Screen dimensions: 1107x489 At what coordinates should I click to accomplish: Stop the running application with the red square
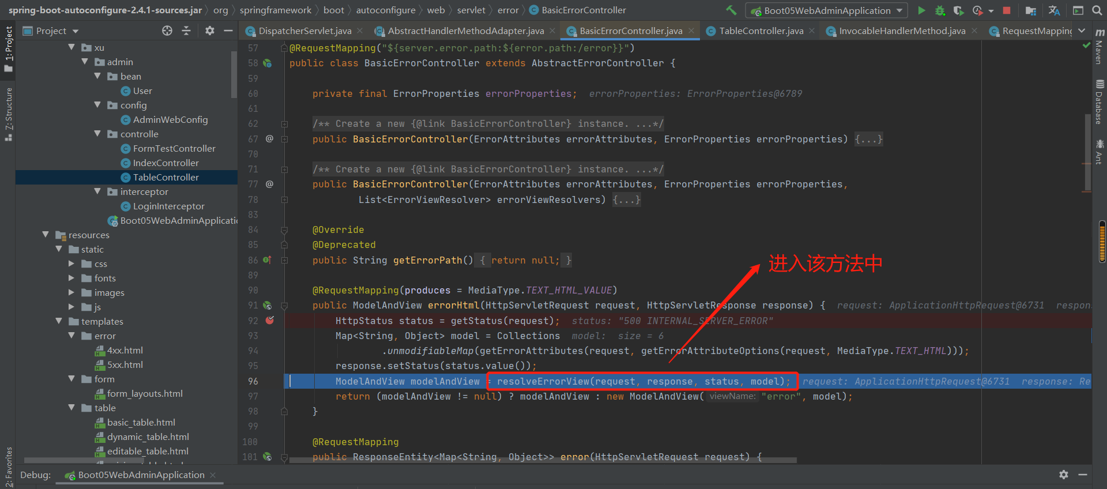click(1007, 10)
